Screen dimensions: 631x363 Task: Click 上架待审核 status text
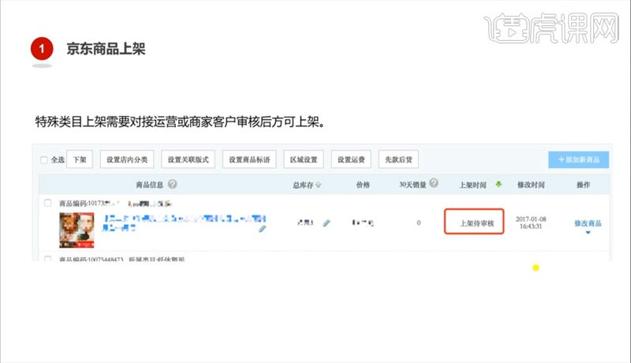[x=477, y=223]
